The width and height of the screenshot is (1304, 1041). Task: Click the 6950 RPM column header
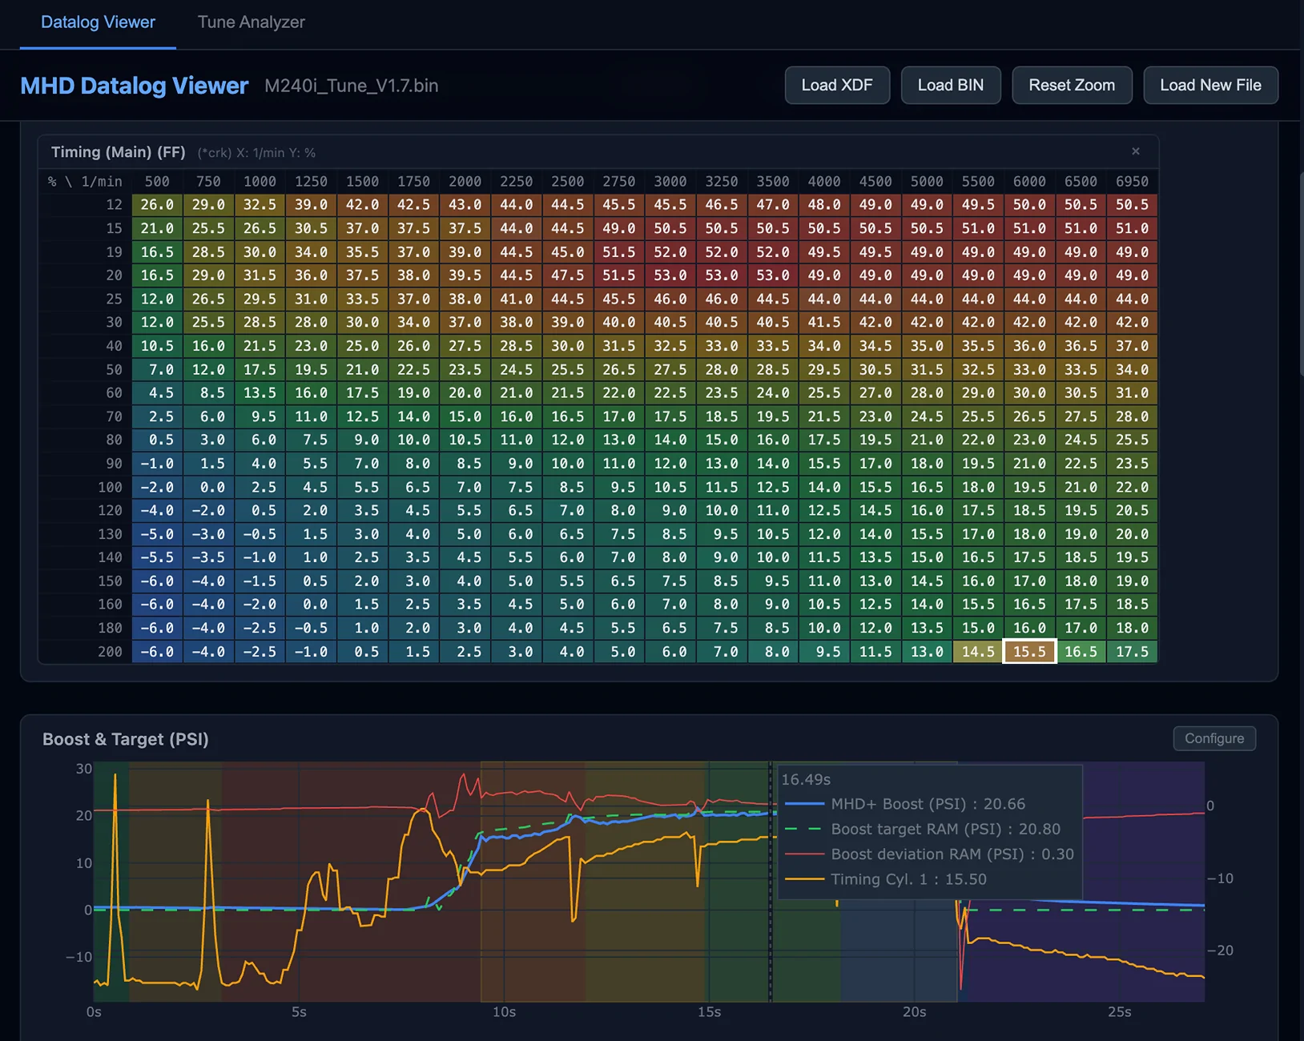click(1132, 182)
